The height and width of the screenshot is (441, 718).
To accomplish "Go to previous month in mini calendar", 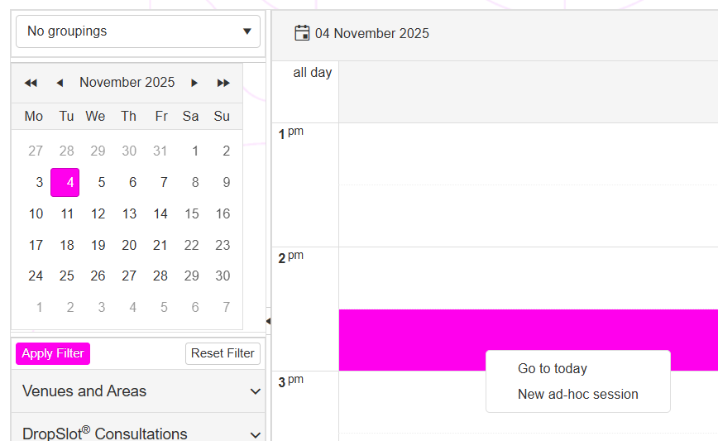I will 60,83.
